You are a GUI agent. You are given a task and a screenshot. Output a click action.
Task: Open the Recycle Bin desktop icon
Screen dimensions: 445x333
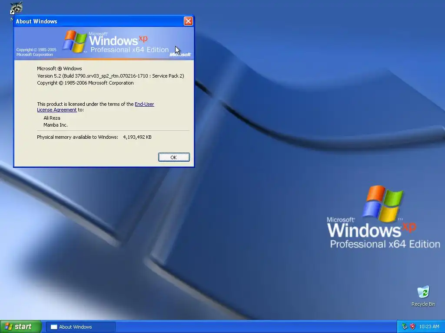(x=423, y=296)
